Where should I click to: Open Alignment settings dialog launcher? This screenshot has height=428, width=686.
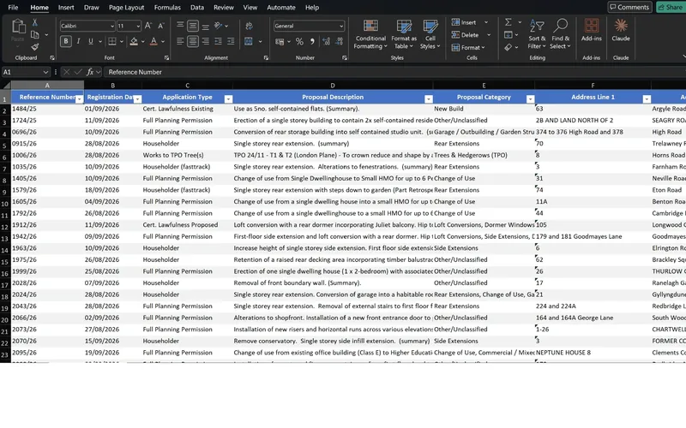(266, 57)
